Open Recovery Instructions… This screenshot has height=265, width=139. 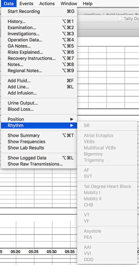[x=39, y=58]
